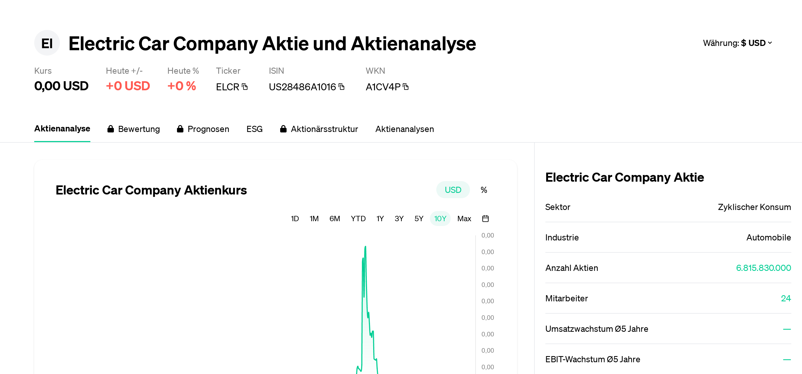Open the Prognosen tab
802x374 pixels.
click(x=203, y=129)
